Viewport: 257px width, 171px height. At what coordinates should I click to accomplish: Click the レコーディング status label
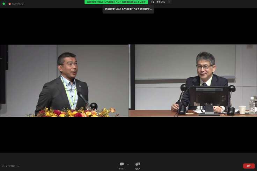(18, 3)
